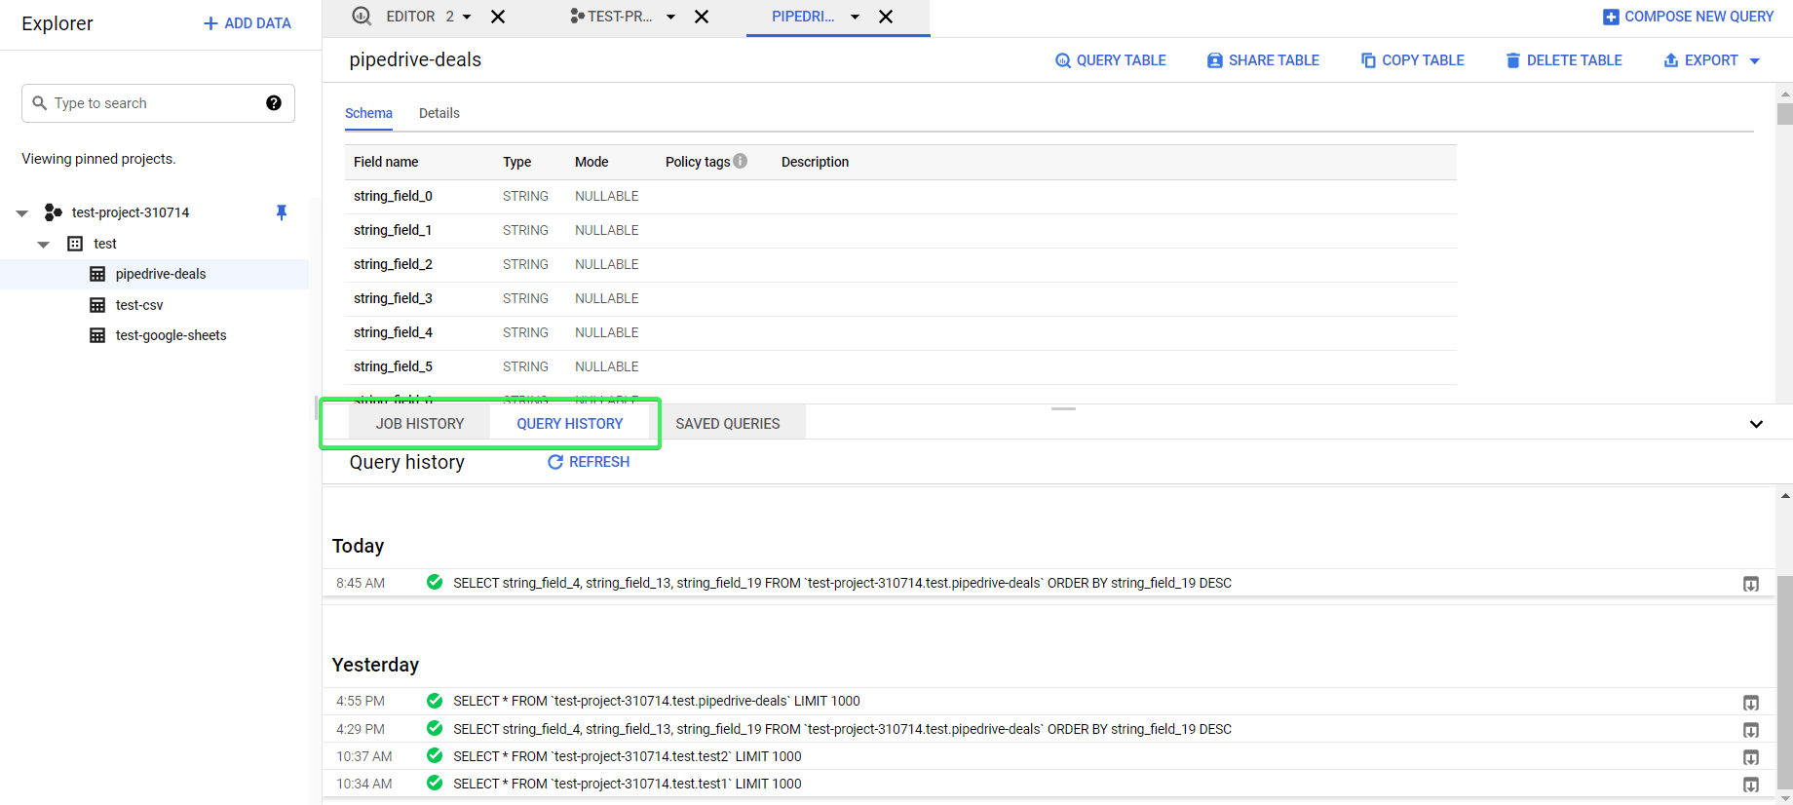The height and width of the screenshot is (805, 1793).
Task: Open the 8:45 AM query in editor icon
Action: point(1751,584)
